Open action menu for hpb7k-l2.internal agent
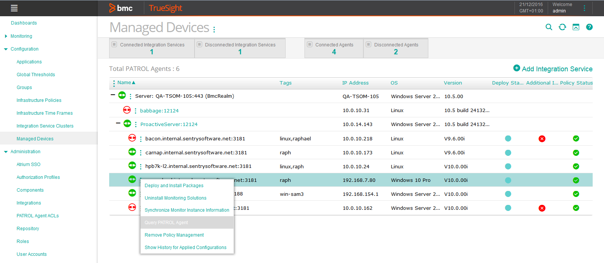 pyautogui.click(x=141, y=166)
